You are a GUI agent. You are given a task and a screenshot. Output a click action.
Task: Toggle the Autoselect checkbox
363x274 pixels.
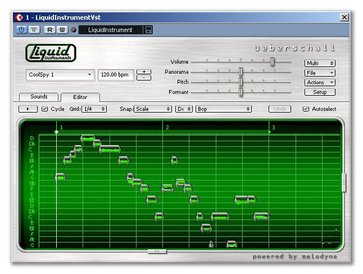click(x=306, y=109)
